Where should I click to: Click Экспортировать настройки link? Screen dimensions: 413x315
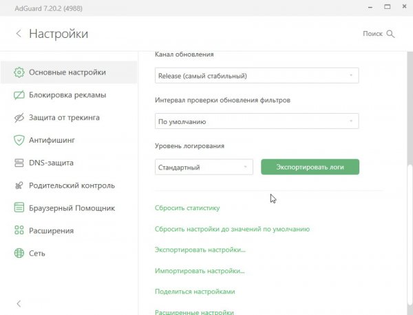click(200, 250)
